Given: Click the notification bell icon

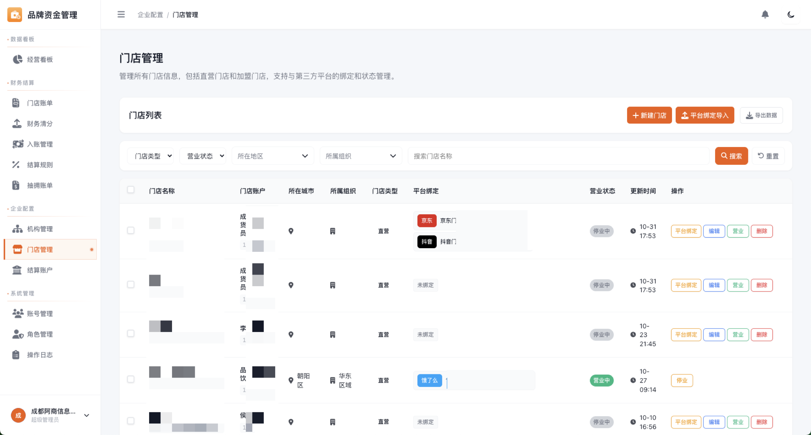Looking at the screenshot, I should click(765, 14).
